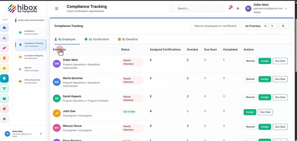This screenshot has width=297, height=141.
Task: Click the Completed column header
Action: coord(230,50)
